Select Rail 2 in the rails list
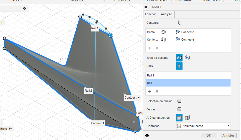The height and width of the screenshot is (140, 241). [x=188, y=83]
